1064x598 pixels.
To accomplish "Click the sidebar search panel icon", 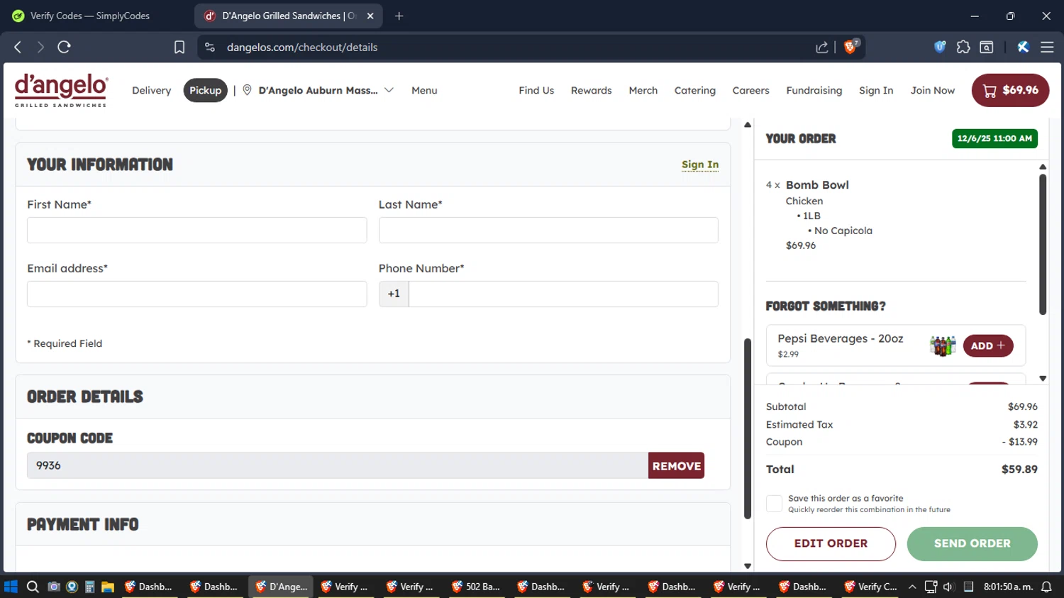I will coord(987,47).
